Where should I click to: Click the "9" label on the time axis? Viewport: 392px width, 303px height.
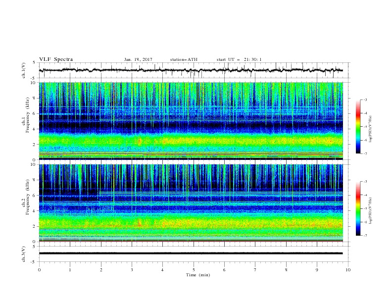click(317, 270)
